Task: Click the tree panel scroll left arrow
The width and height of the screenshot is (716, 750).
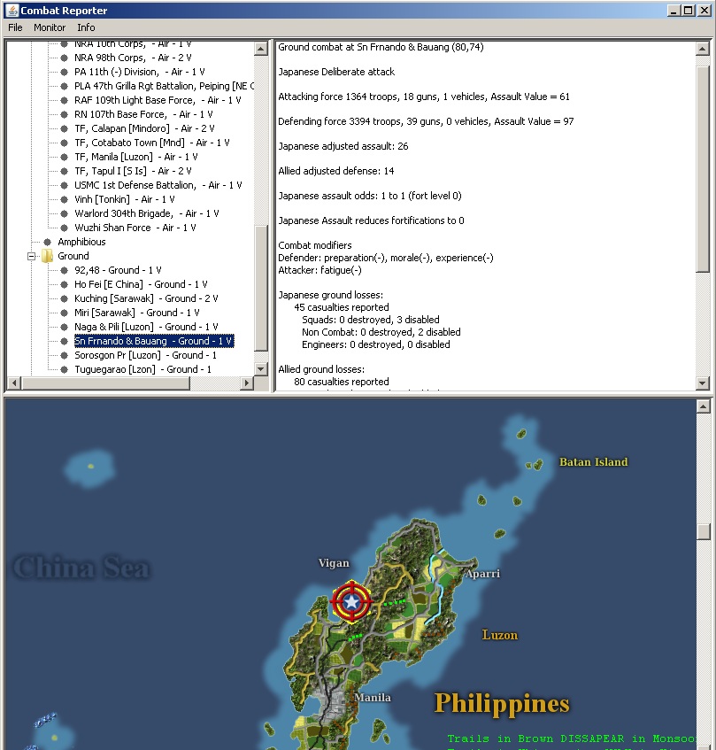Action: click(x=14, y=383)
